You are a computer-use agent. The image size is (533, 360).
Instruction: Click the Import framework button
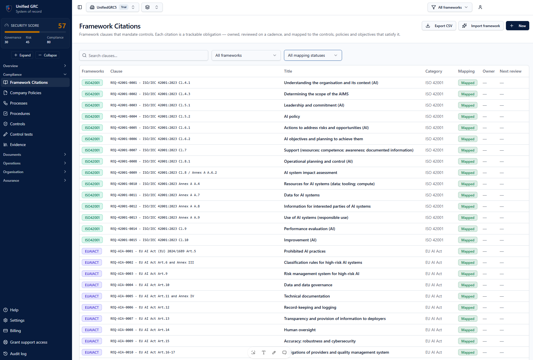click(481, 26)
